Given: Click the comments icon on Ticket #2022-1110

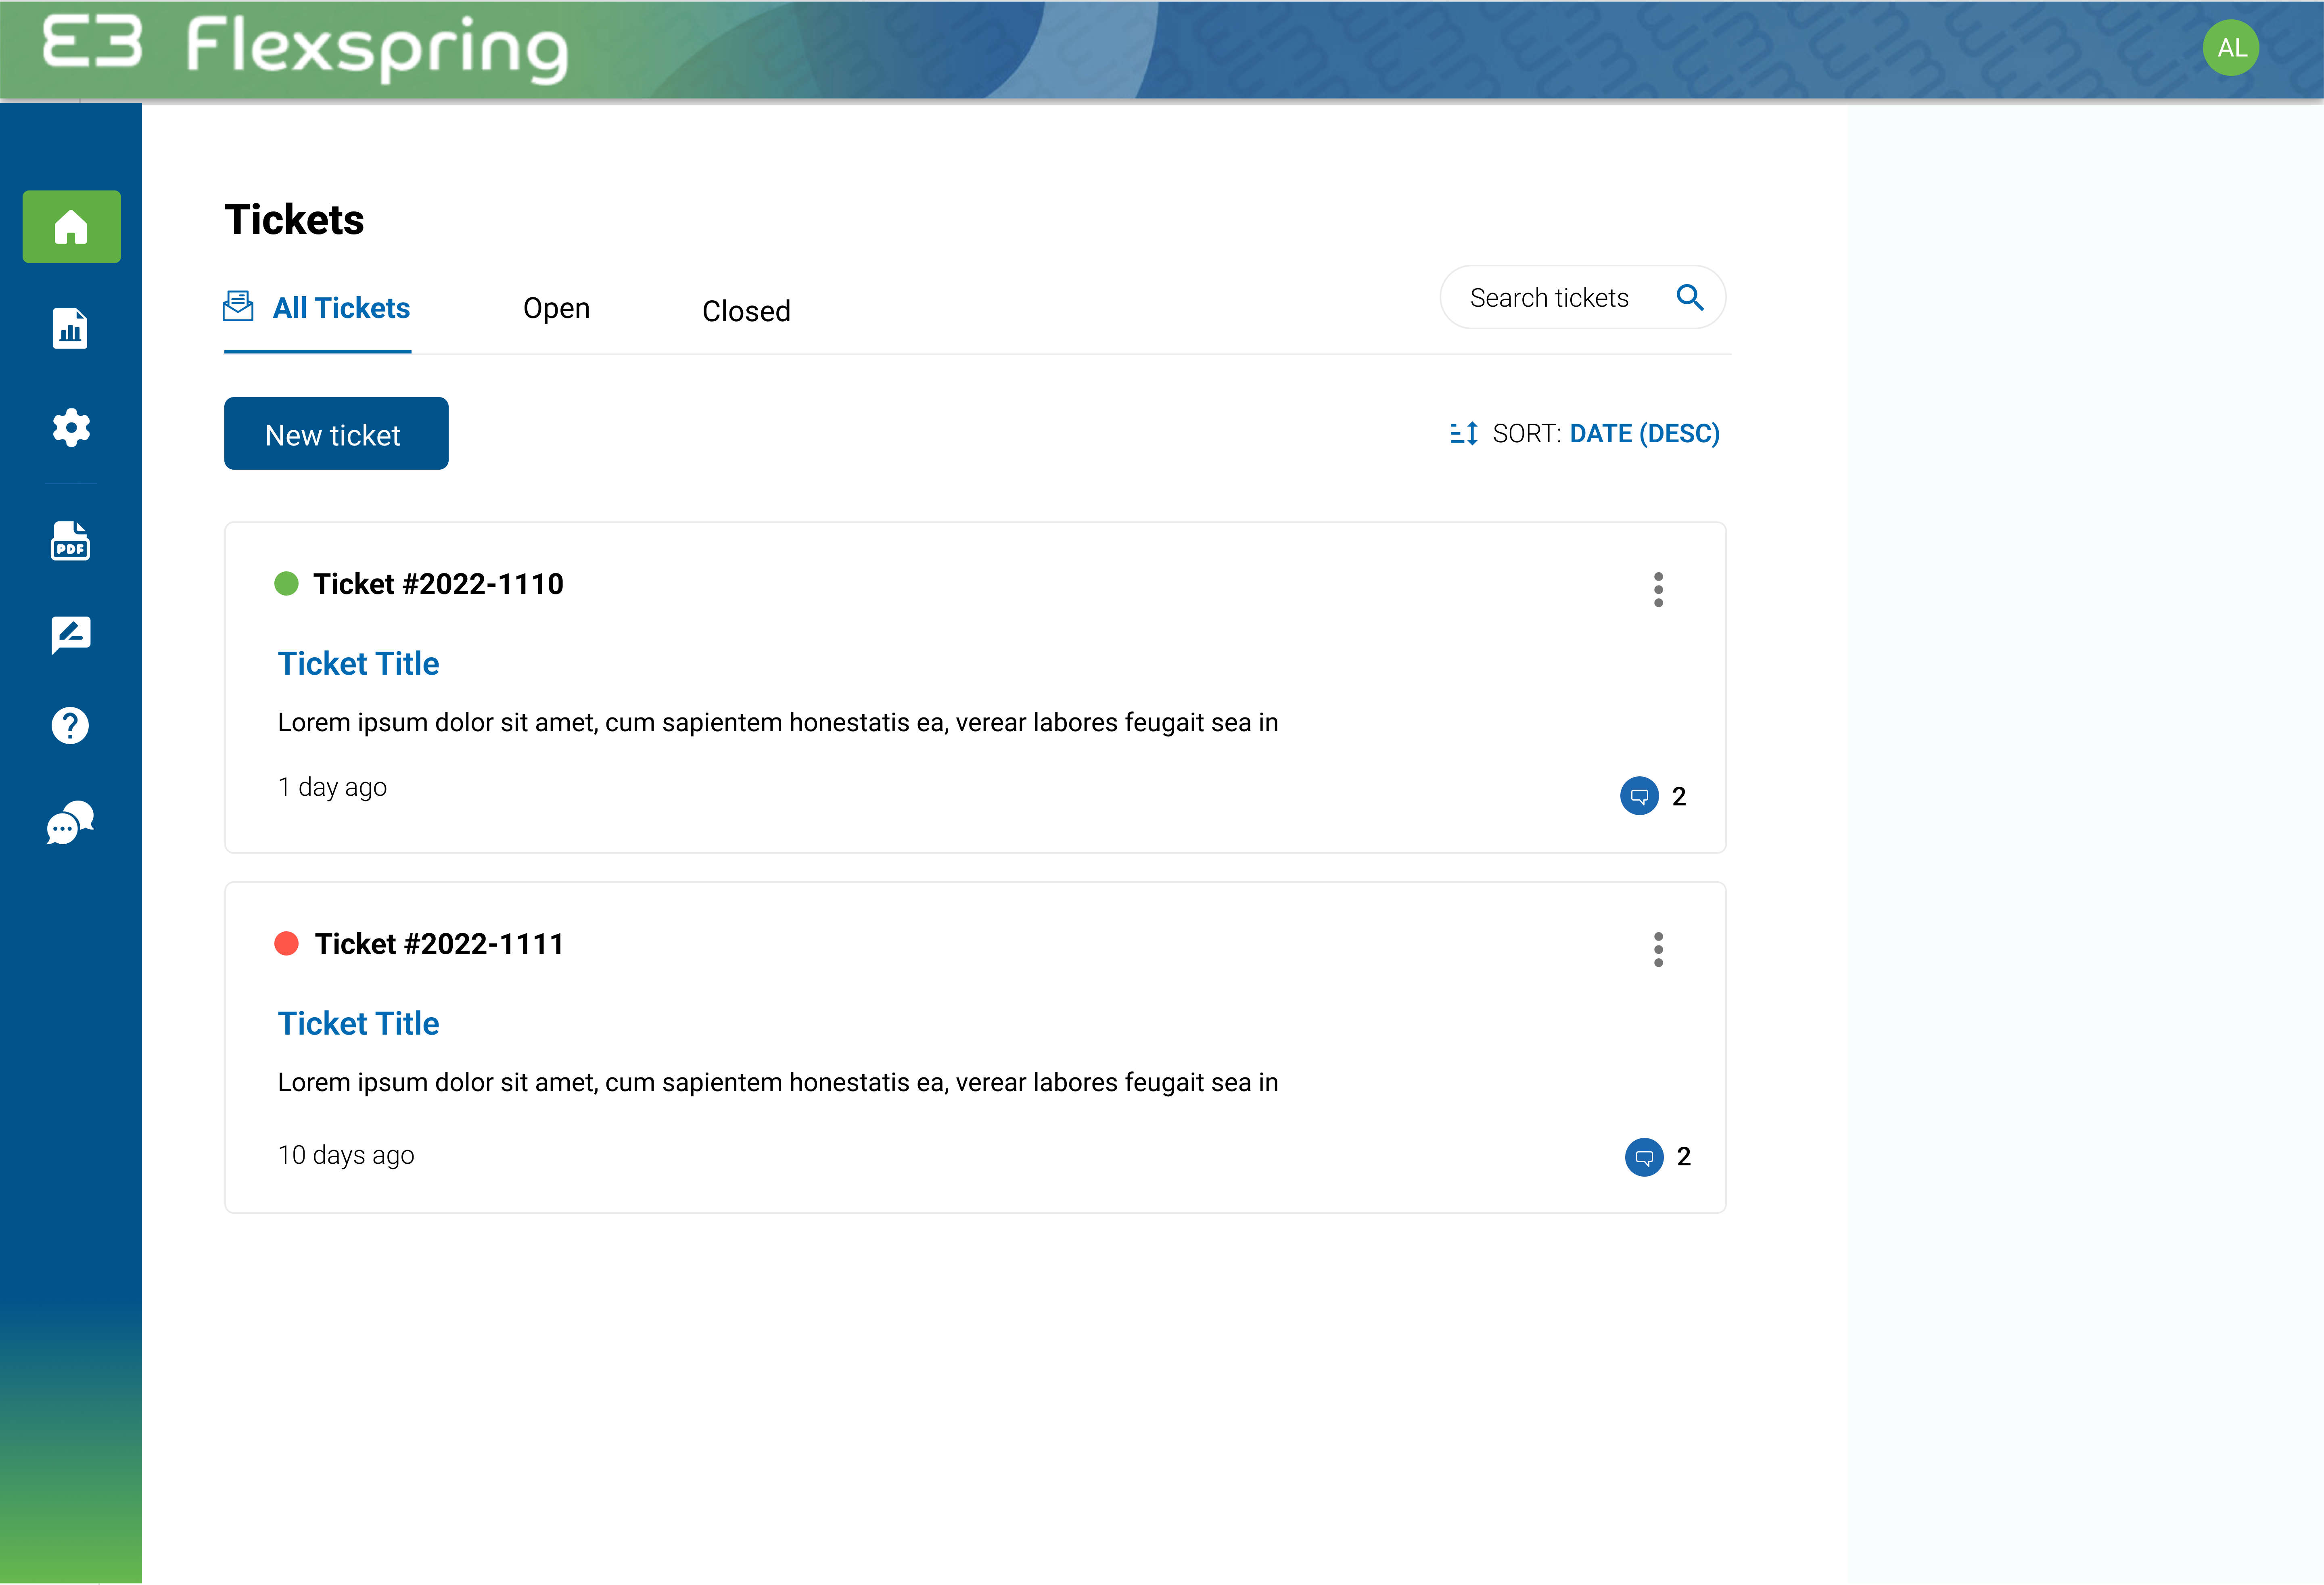Looking at the screenshot, I should click(1639, 796).
